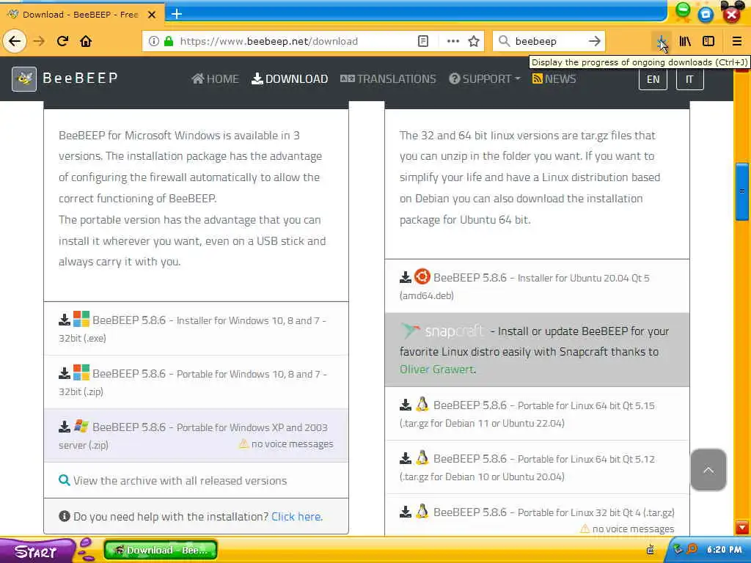Screen dimensions: 751x563
Task: Switch site language to EN
Action: (x=653, y=79)
